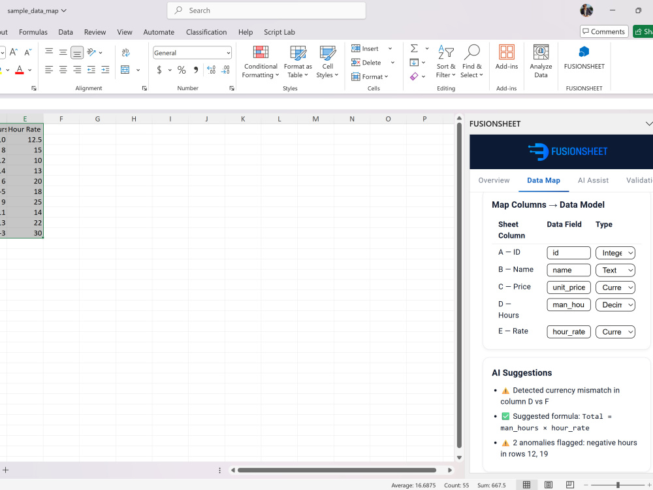
Task: Open Sort & Filter menu
Action: click(445, 61)
